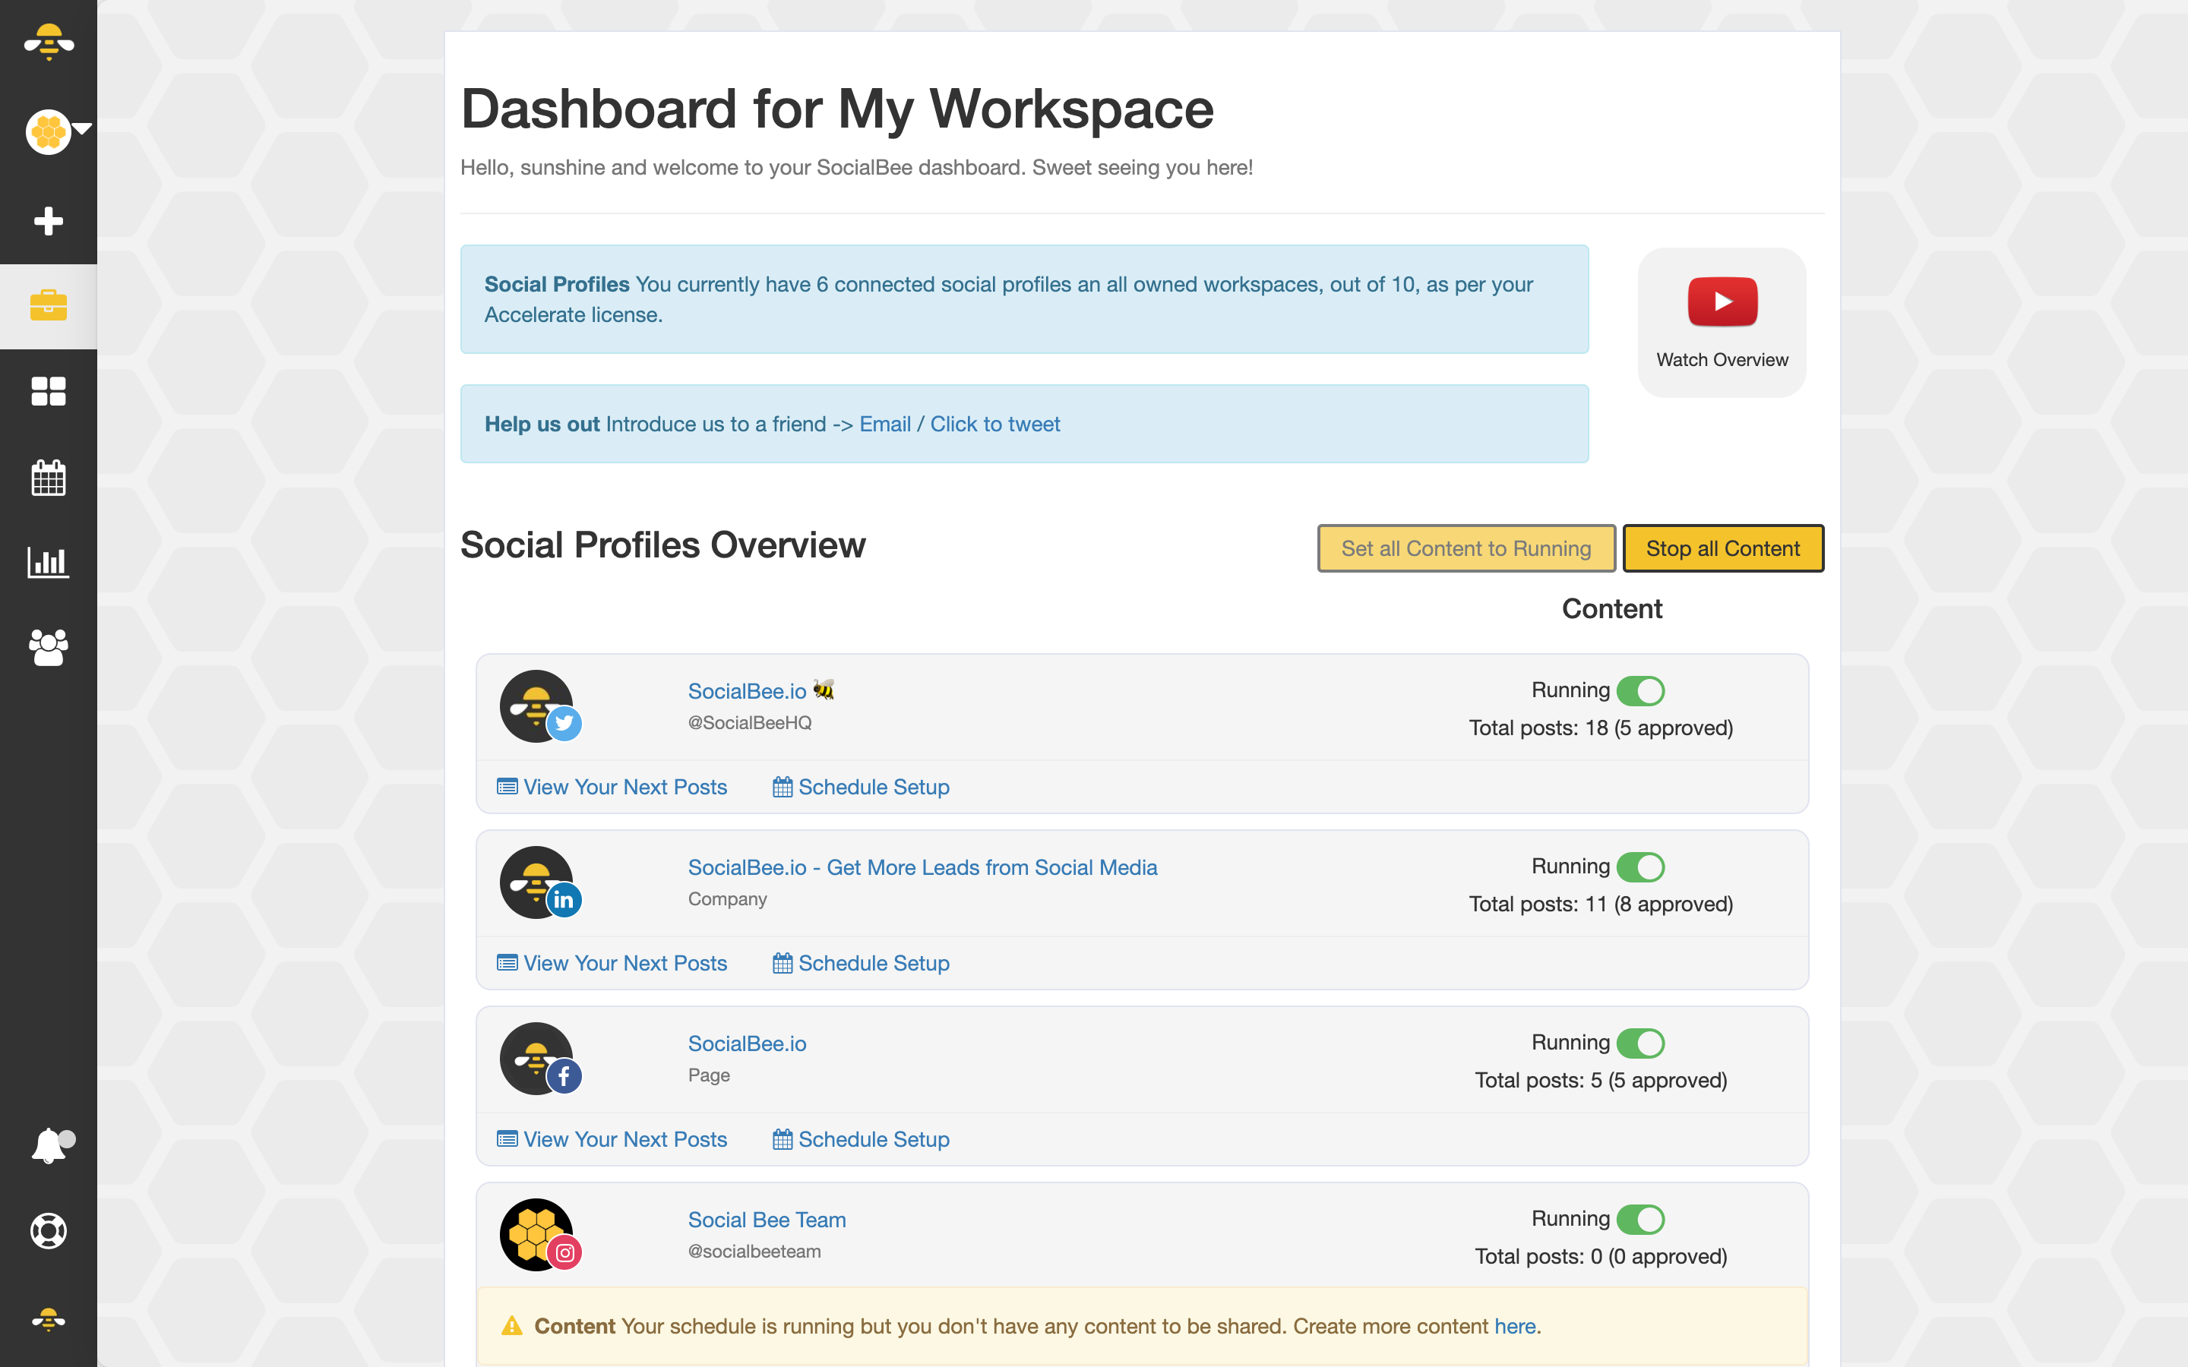Open the Click to tweet link

[994, 424]
